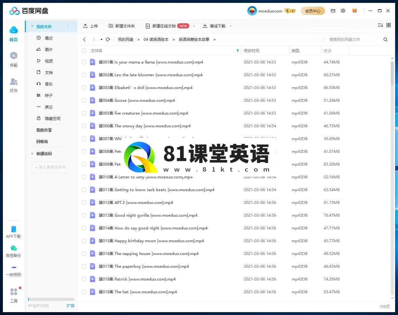Open 回收站 recycle bin
This screenshot has height=315, width=398.
[x=42, y=141]
